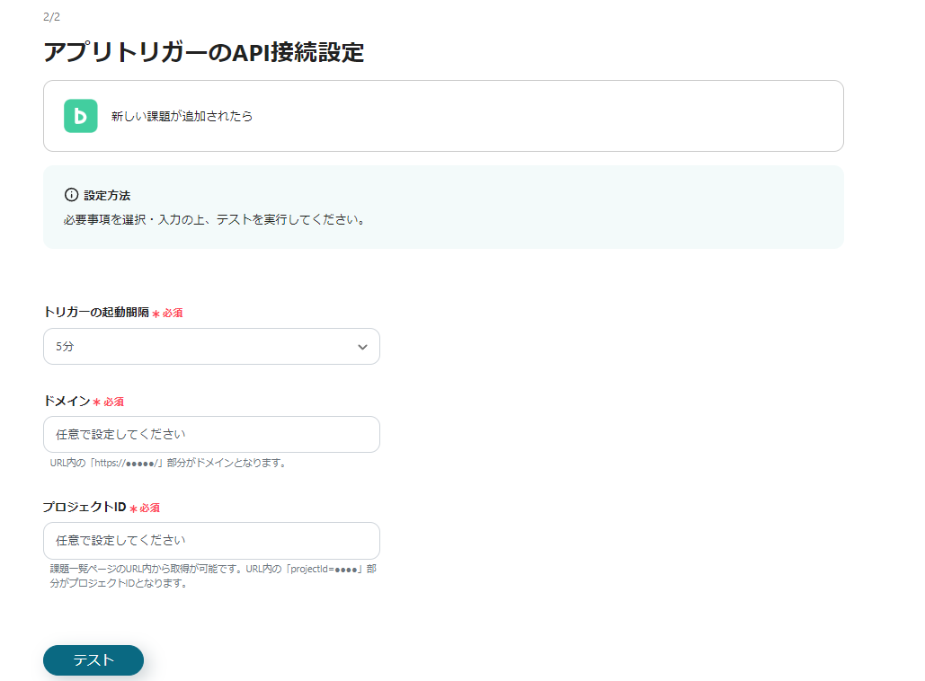Click the ドメイン field label
The height and width of the screenshot is (681, 925).
click(67, 402)
